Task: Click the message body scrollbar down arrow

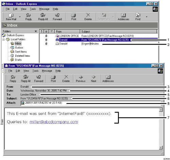Action: (161, 147)
